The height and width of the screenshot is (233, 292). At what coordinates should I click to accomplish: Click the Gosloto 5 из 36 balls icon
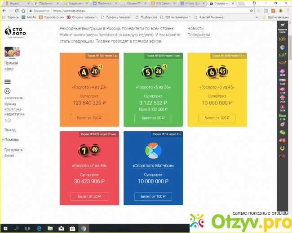click(x=153, y=71)
